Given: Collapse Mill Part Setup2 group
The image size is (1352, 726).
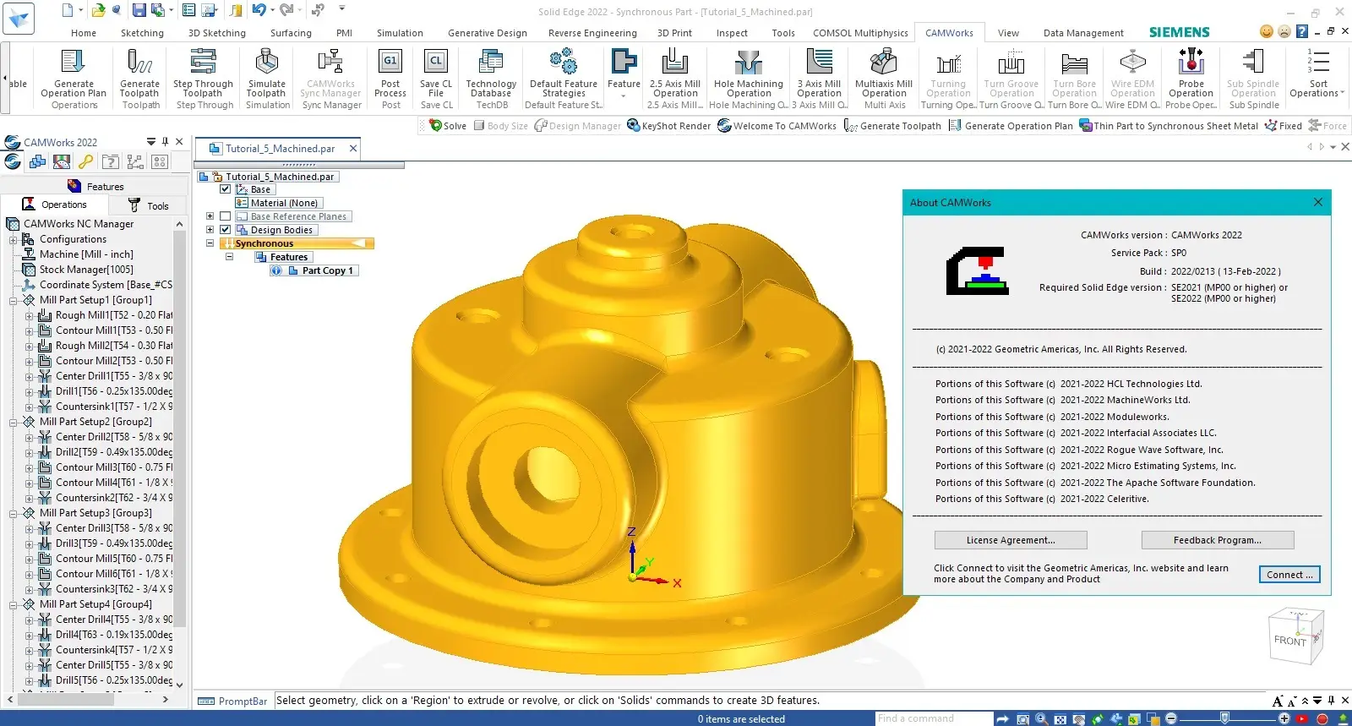Looking at the screenshot, I should [14, 422].
